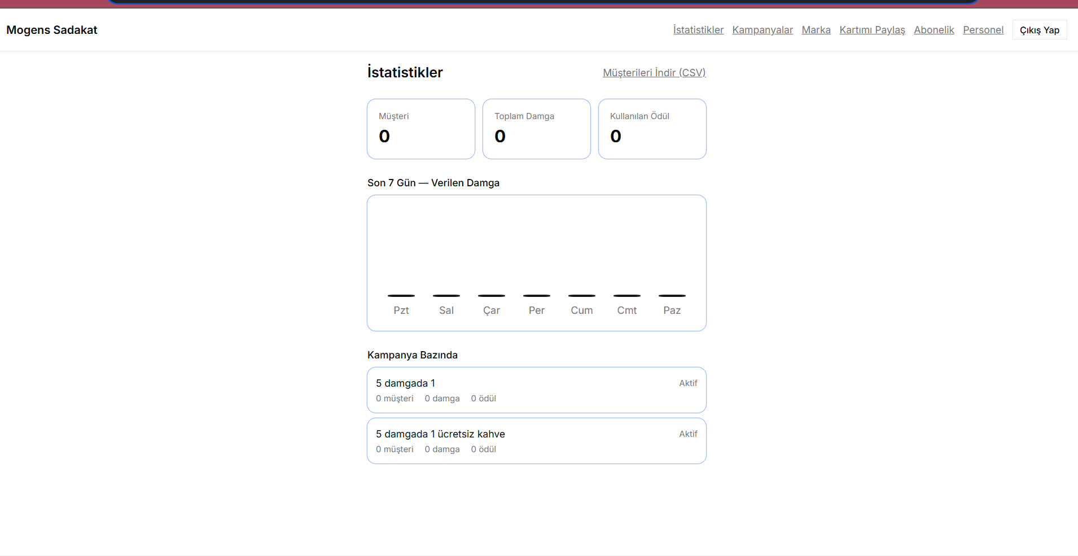Open Kartımı Paylaş page
The width and height of the screenshot is (1078, 556).
pyautogui.click(x=872, y=30)
